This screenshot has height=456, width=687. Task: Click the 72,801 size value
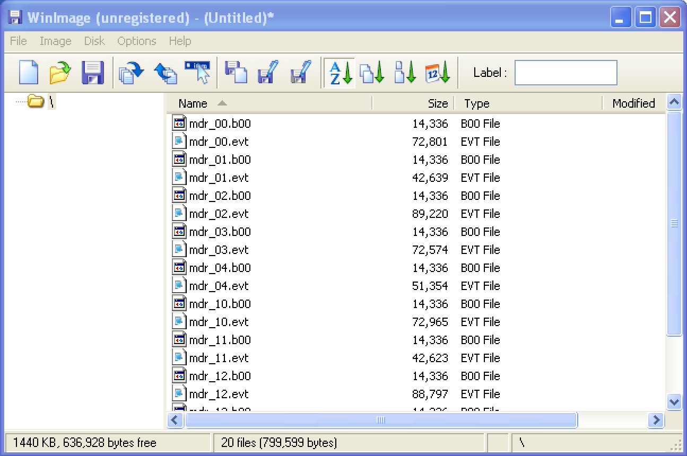pos(430,142)
